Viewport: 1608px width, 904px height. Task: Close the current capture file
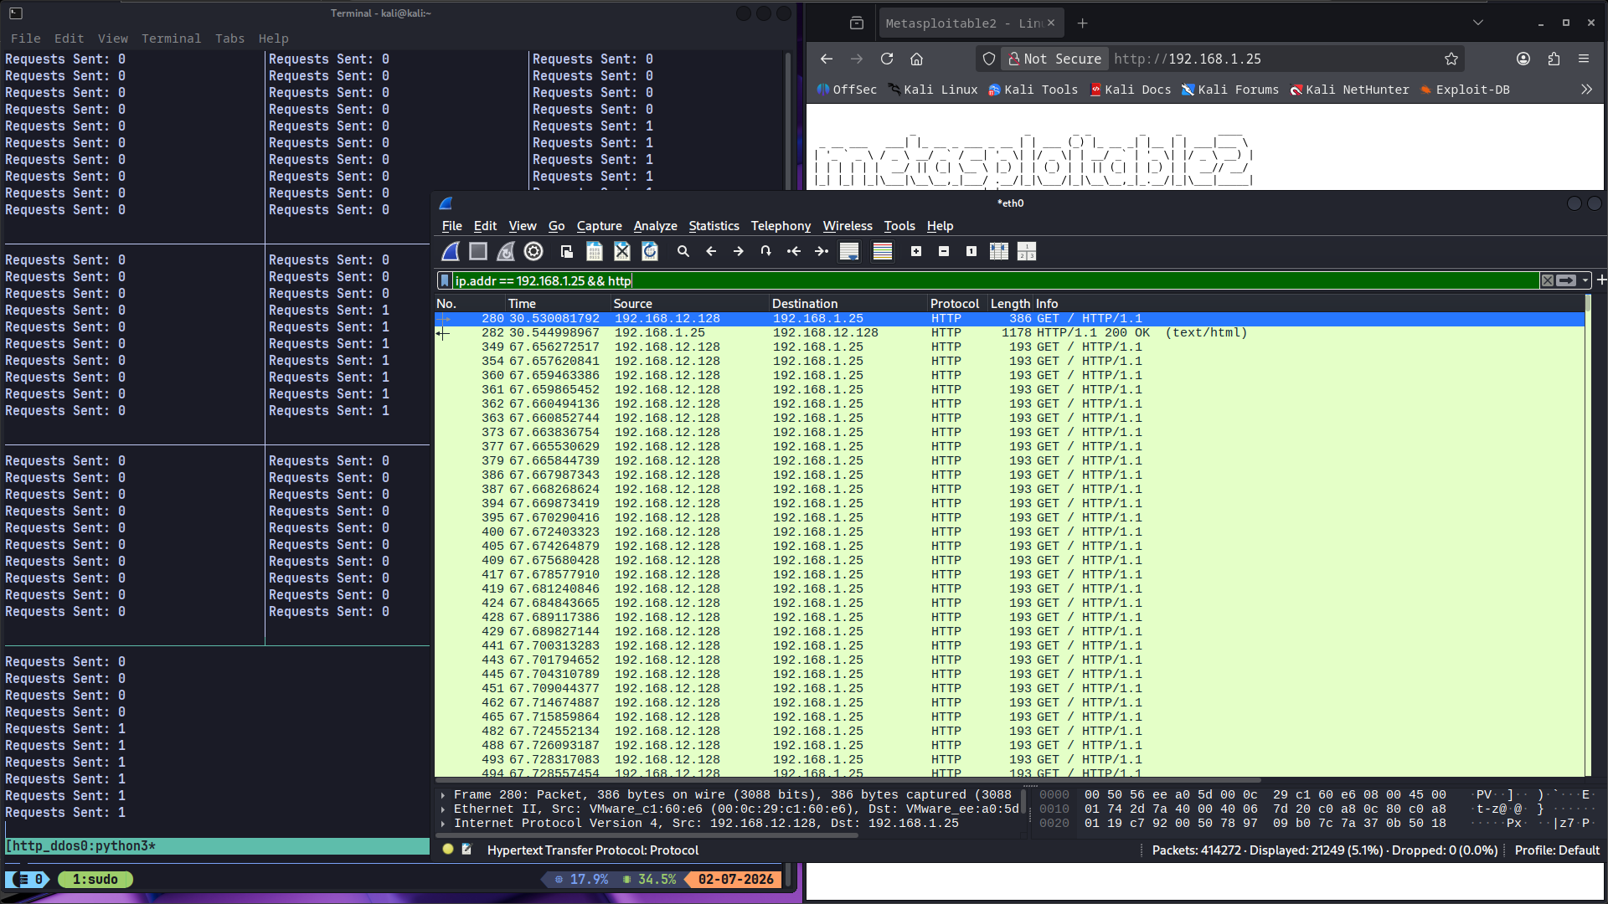point(622,251)
